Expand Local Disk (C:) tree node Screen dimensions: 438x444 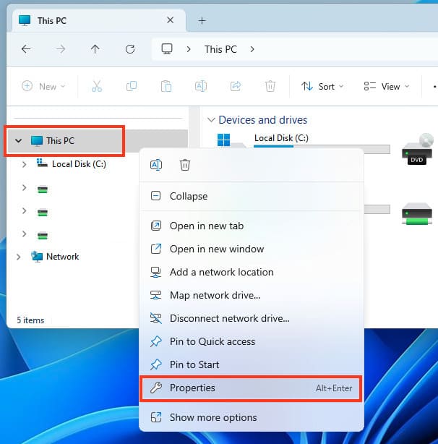tap(25, 164)
